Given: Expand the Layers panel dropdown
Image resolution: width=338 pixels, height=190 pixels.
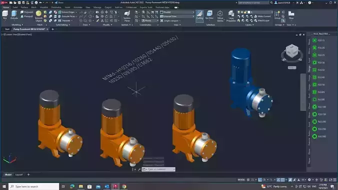Looking at the screenshot, I should click(x=249, y=25).
